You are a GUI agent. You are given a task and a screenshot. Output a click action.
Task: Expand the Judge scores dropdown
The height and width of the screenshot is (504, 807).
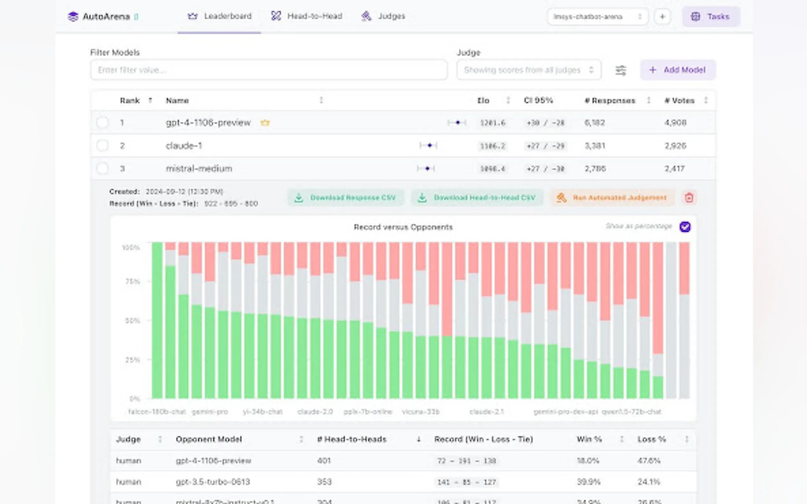coord(529,70)
